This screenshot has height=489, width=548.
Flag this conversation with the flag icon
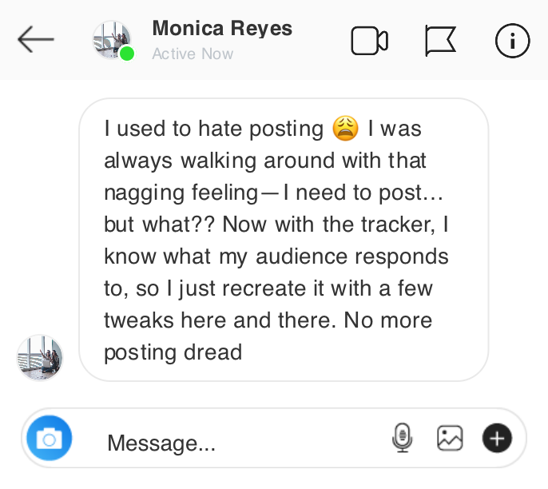(x=440, y=41)
